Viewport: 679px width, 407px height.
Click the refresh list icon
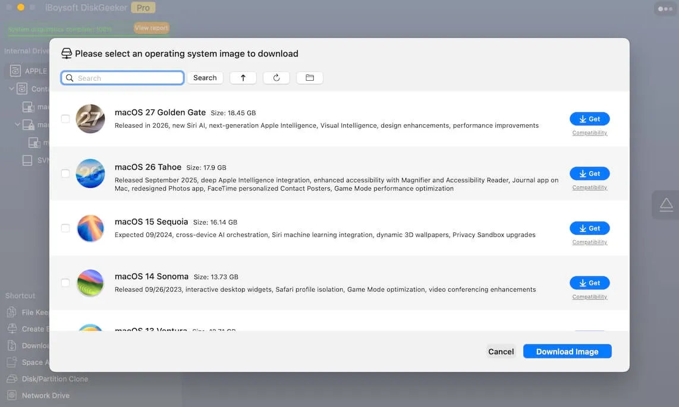(276, 78)
